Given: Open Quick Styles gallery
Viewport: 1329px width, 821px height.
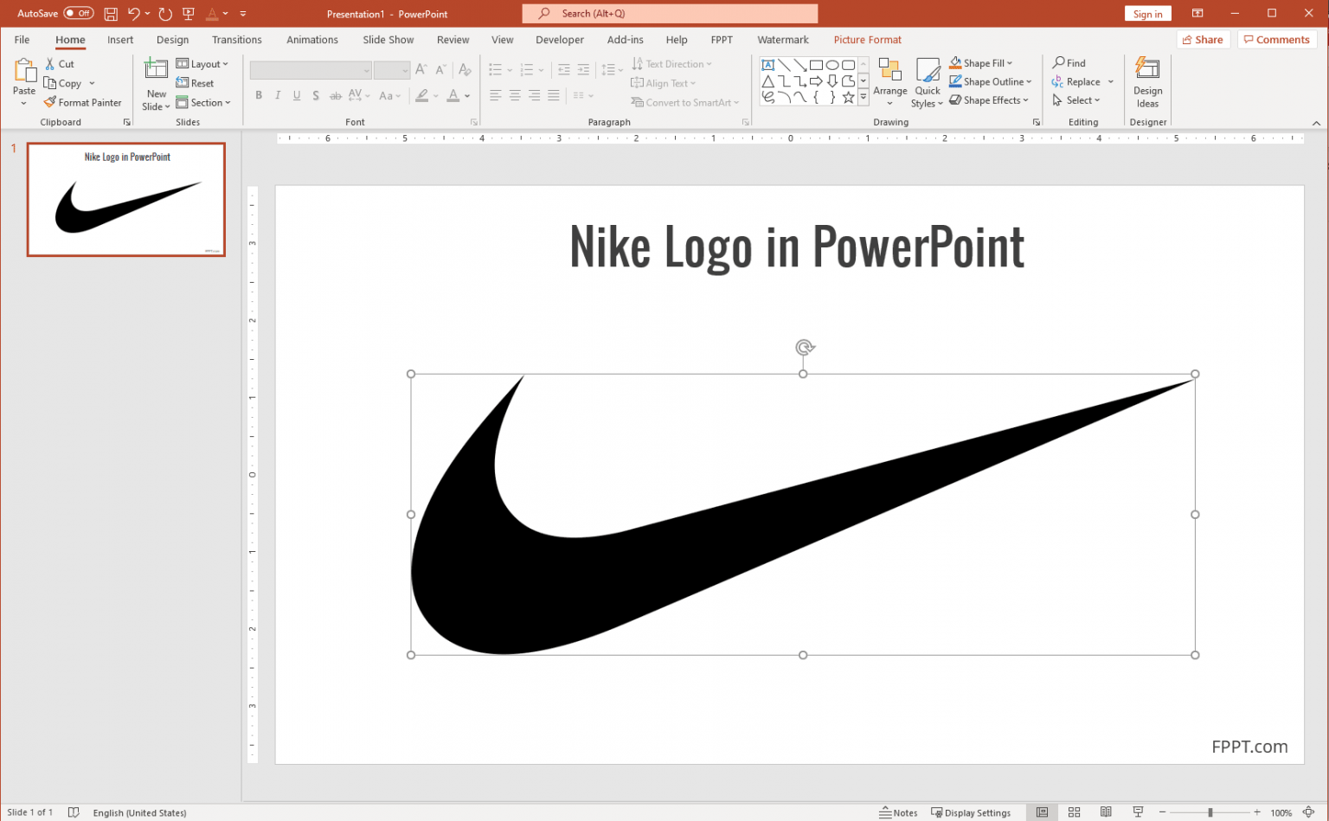Looking at the screenshot, I should (927, 81).
